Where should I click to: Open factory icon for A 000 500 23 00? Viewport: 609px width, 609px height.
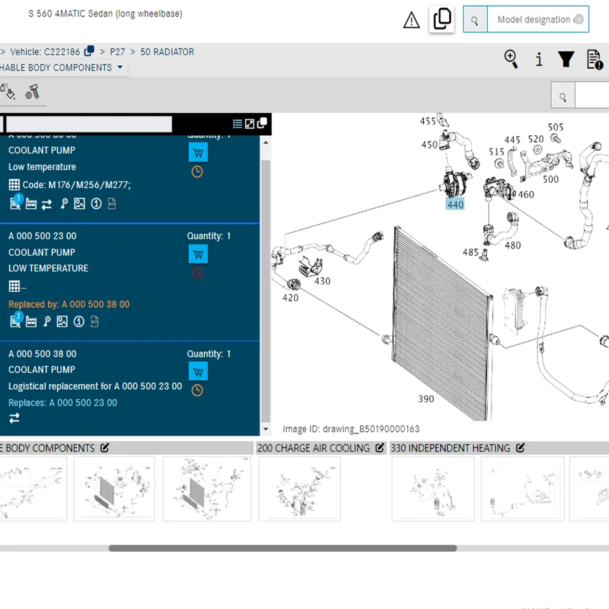tap(31, 322)
